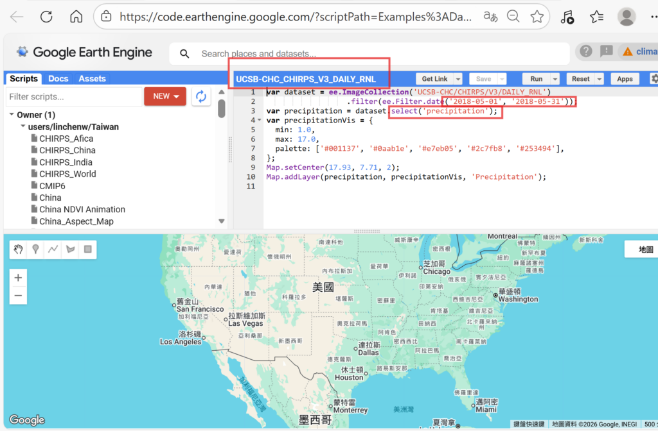Choose the draw line tool
This screenshot has height=431, width=658.
(x=53, y=249)
